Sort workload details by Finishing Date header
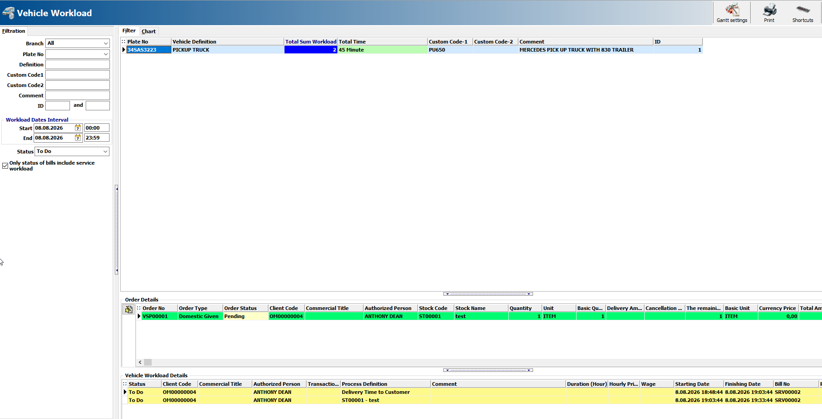Viewport: 822px width, 419px height. pos(748,384)
